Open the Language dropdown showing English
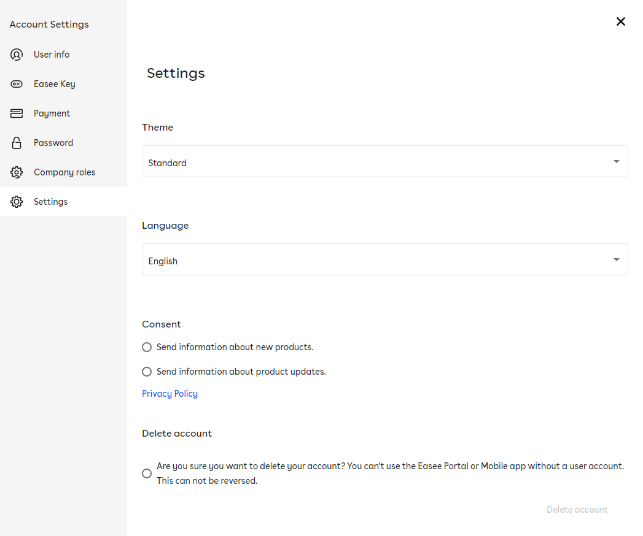 384,259
